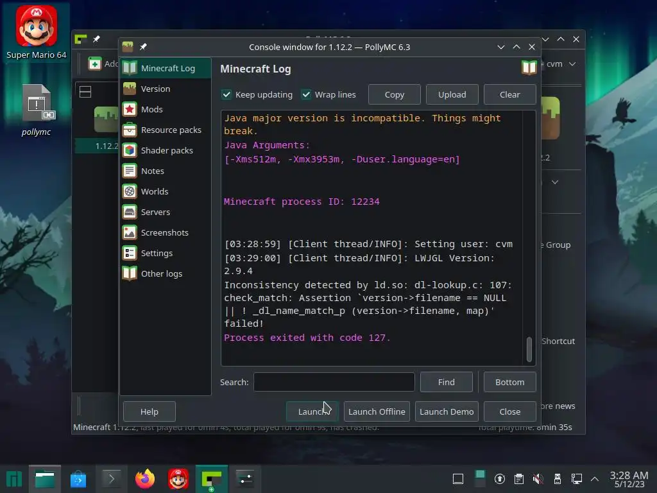This screenshot has width=657, height=493.
Task: Click the Servers icon in sidebar
Action: click(130, 212)
